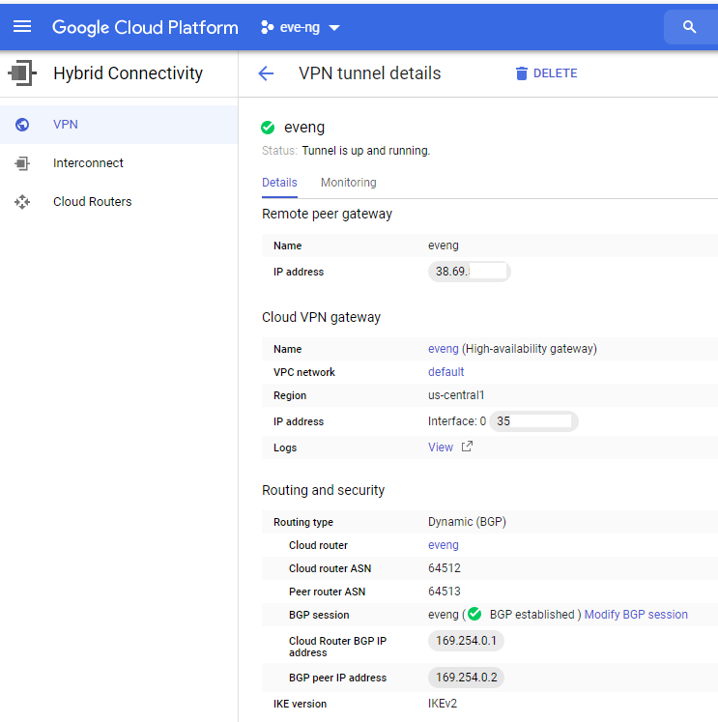Viewport: 718px width, 722px height.
Task: Click the Dynamic (BGP) routing type value
Action: [x=467, y=522]
